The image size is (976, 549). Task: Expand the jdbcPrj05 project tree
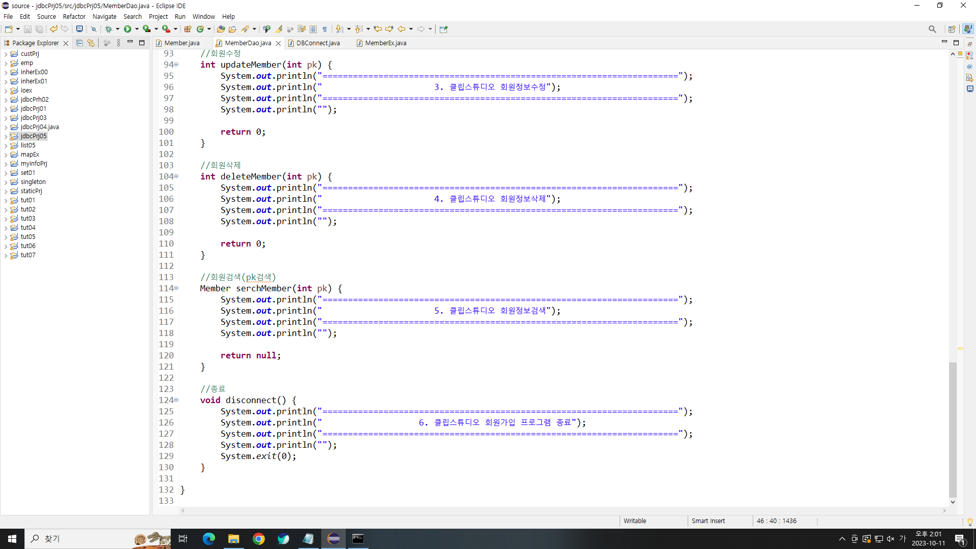6,136
